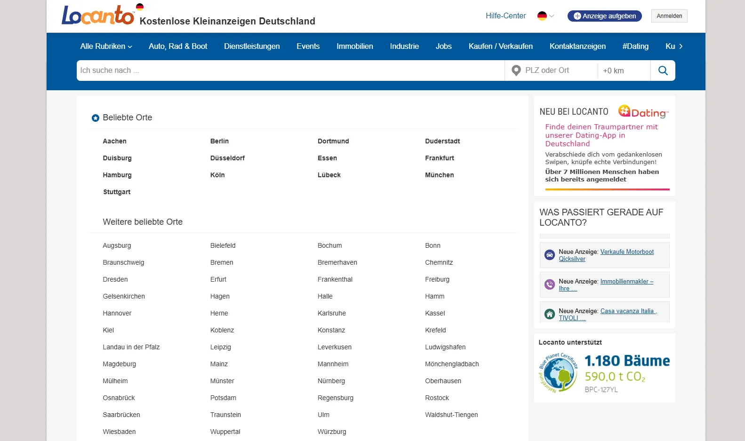Click the car icon beside Verkaufe Motorboot

point(549,255)
